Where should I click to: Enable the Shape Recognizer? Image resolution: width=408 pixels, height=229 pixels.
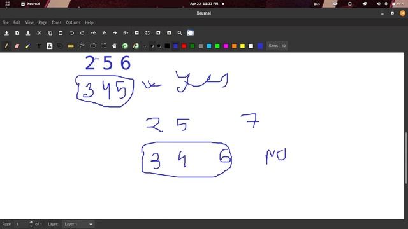pyautogui.click(x=60, y=46)
